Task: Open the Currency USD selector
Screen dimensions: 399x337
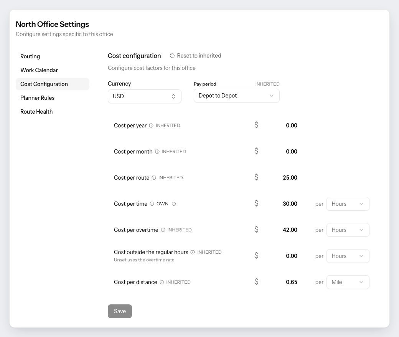Action: click(145, 96)
